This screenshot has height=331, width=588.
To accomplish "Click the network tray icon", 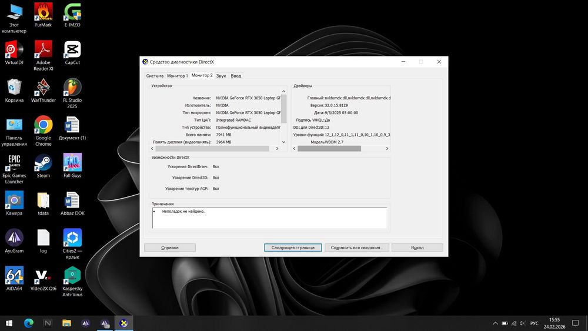I will (514, 323).
